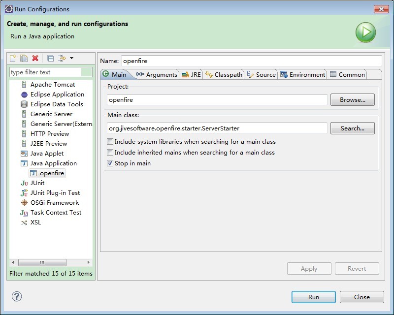Switch to the Arguments tab
The height and width of the screenshot is (315, 394).
pyautogui.click(x=157, y=75)
